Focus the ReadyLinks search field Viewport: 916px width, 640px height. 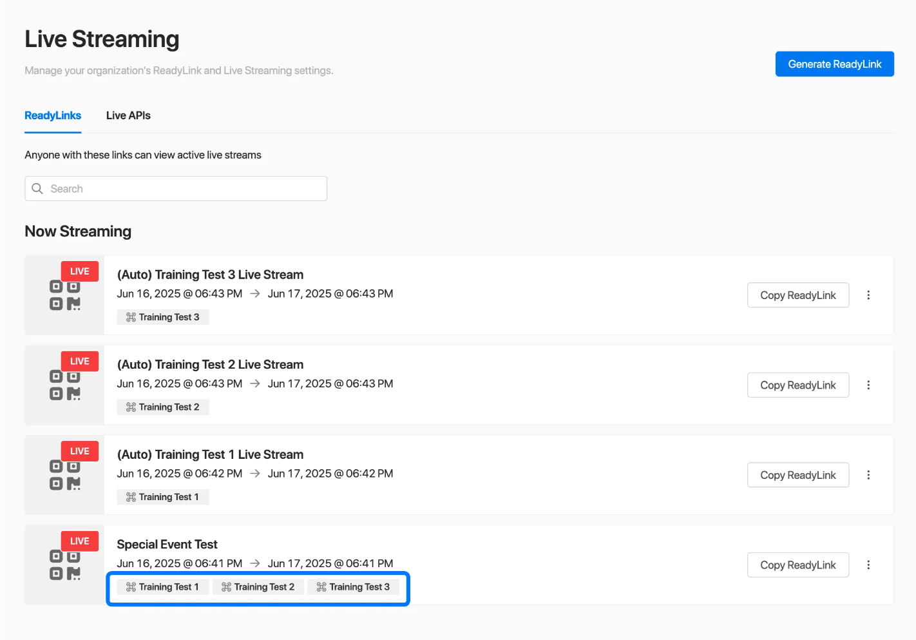pos(184,189)
